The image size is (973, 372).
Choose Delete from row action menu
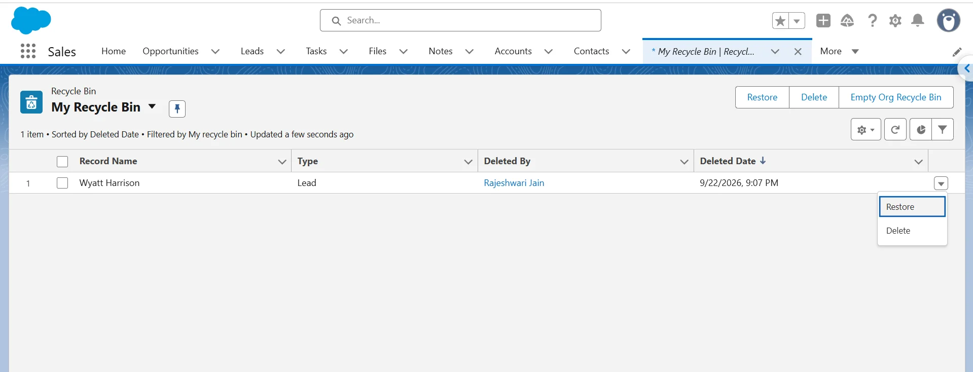point(912,231)
